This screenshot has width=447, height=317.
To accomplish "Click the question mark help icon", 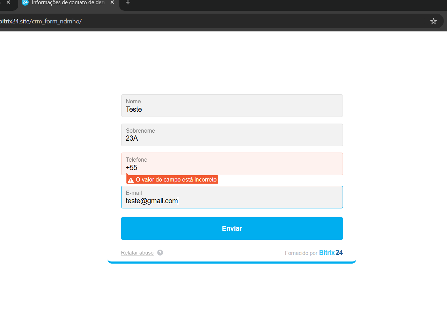I will click(160, 253).
